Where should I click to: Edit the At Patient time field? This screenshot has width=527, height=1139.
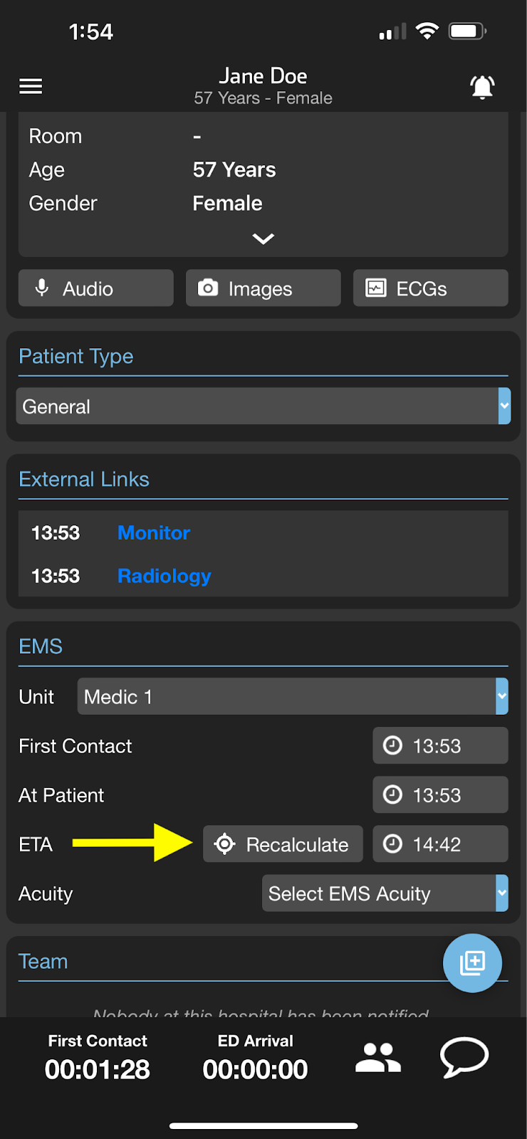point(441,794)
